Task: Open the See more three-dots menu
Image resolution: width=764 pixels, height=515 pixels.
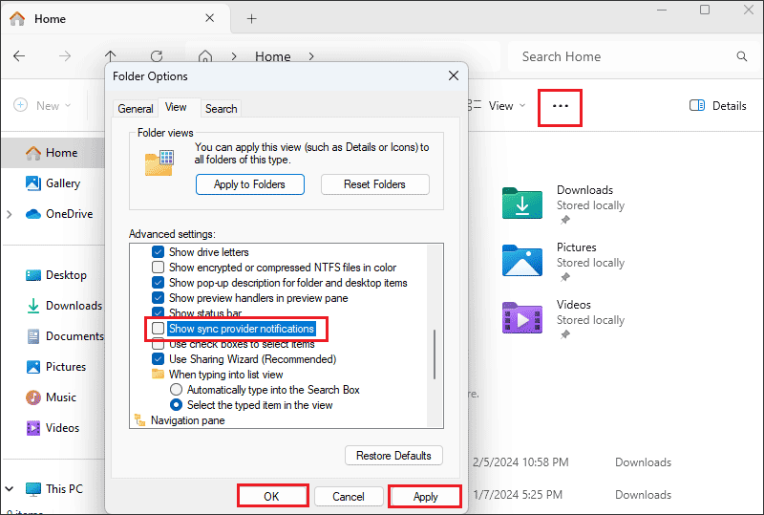Action: coord(561,106)
